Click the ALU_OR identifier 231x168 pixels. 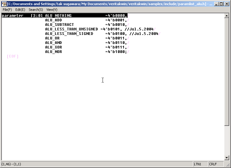[52, 38]
